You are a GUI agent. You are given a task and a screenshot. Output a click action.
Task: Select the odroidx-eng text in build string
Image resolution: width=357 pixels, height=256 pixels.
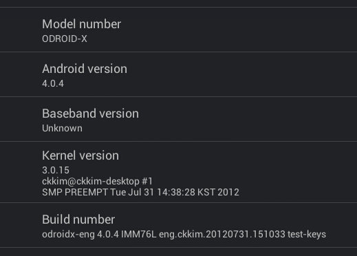pyautogui.click(x=68, y=234)
